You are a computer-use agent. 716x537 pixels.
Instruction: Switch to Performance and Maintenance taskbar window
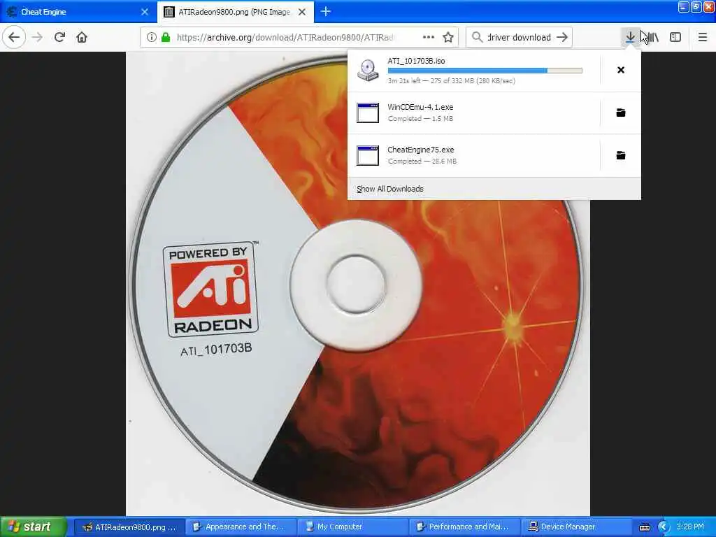pyautogui.click(x=464, y=527)
